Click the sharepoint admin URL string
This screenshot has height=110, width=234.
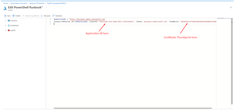[x=87, y=19]
